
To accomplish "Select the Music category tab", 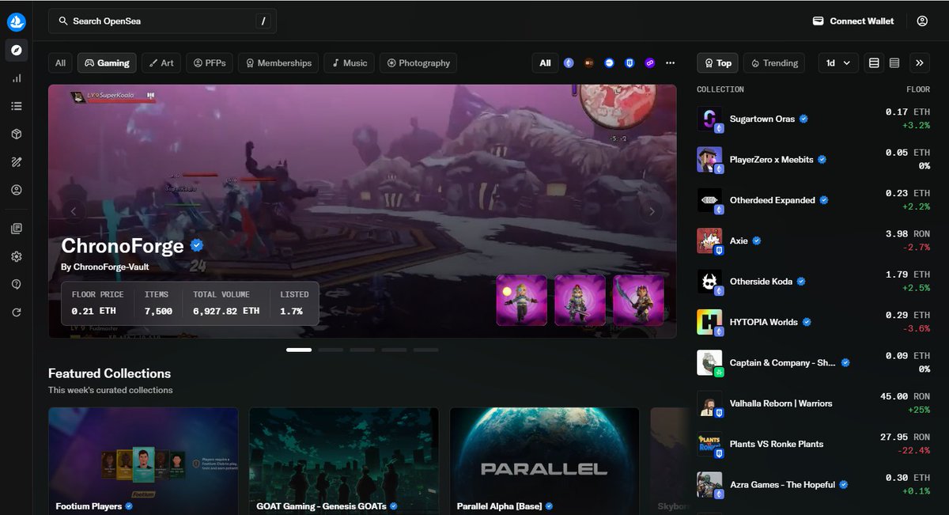I will tap(350, 63).
